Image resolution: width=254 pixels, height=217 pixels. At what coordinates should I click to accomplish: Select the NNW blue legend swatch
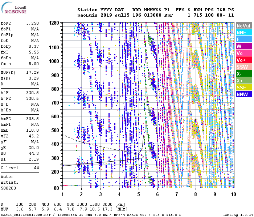[244, 94]
